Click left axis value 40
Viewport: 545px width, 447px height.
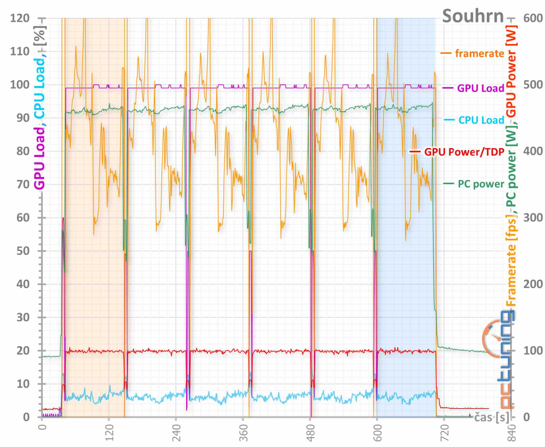click(x=23, y=284)
